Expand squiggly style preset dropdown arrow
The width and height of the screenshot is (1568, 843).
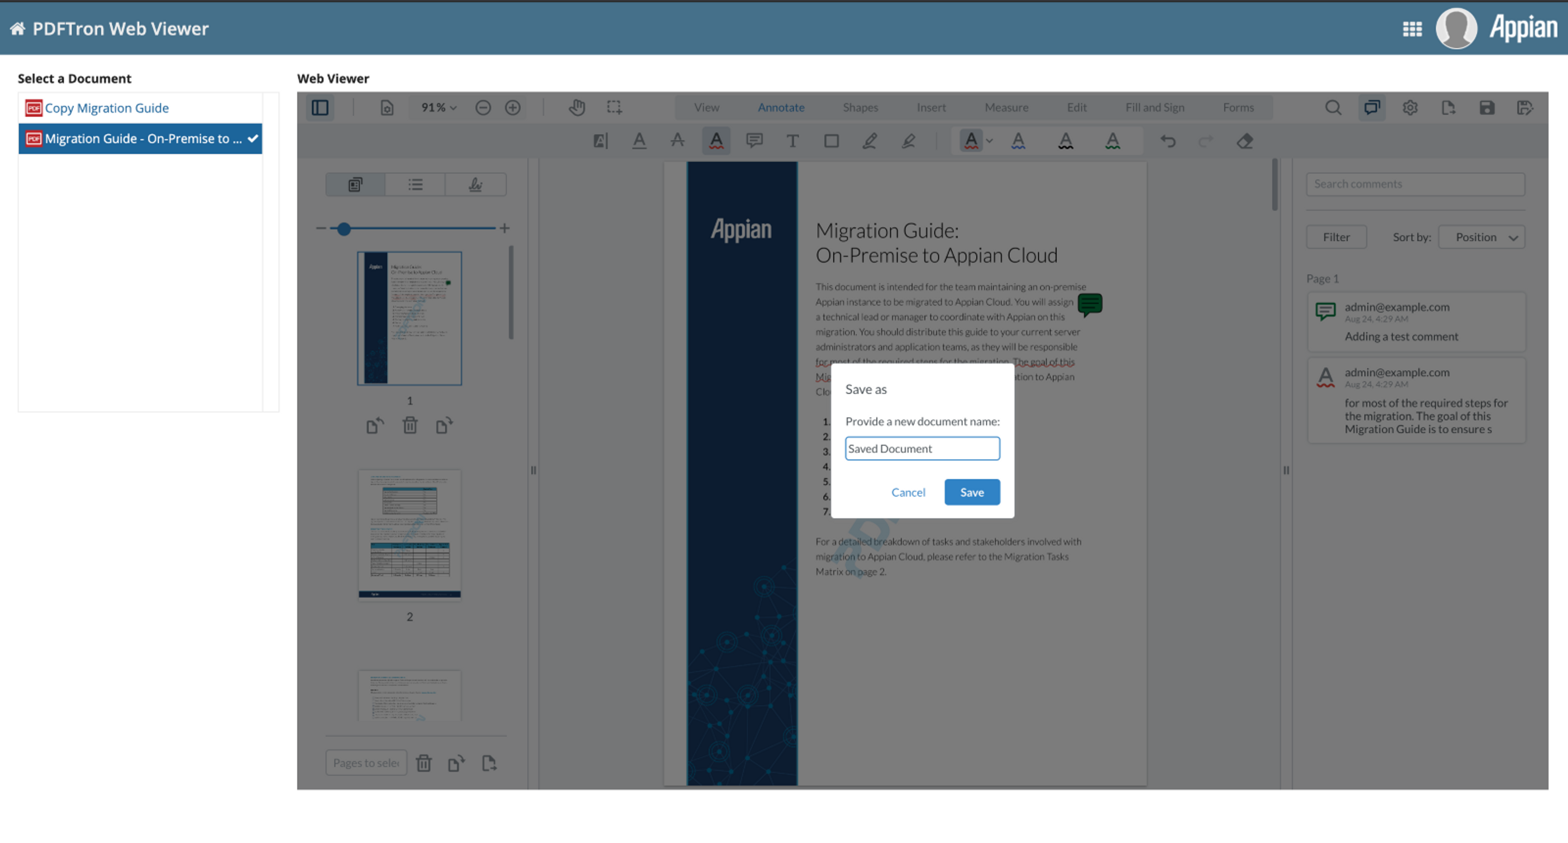tap(990, 141)
